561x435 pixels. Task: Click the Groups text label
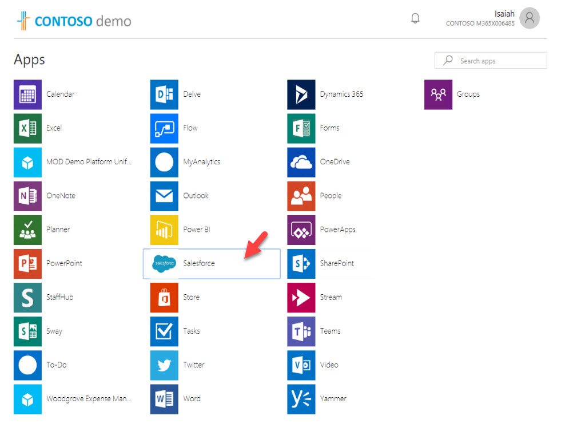(x=468, y=94)
